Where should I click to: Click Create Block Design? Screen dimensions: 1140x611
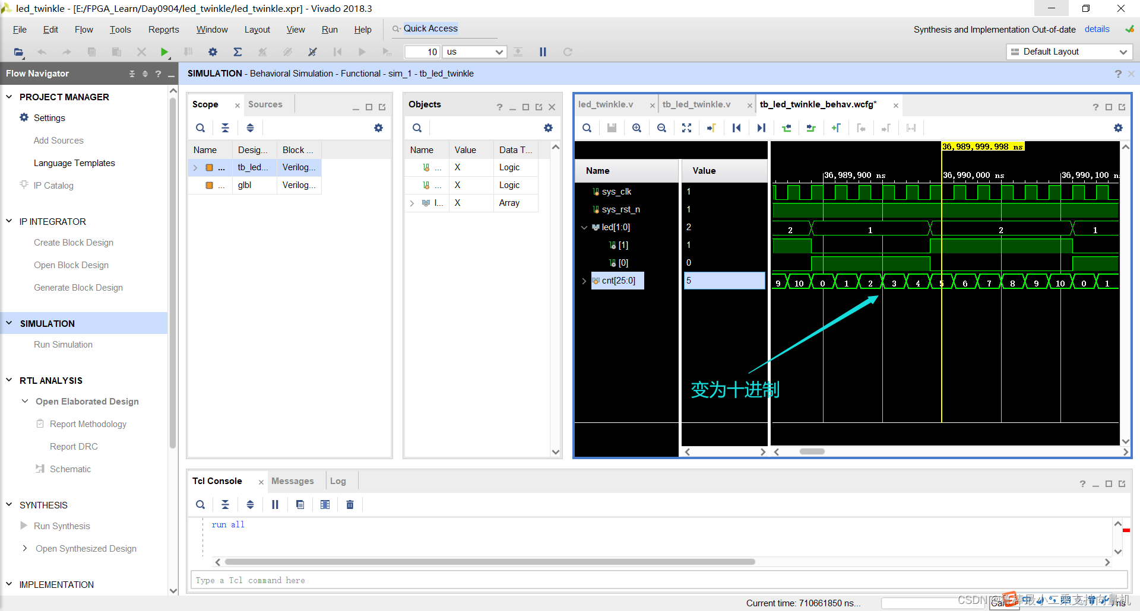click(x=74, y=243)
